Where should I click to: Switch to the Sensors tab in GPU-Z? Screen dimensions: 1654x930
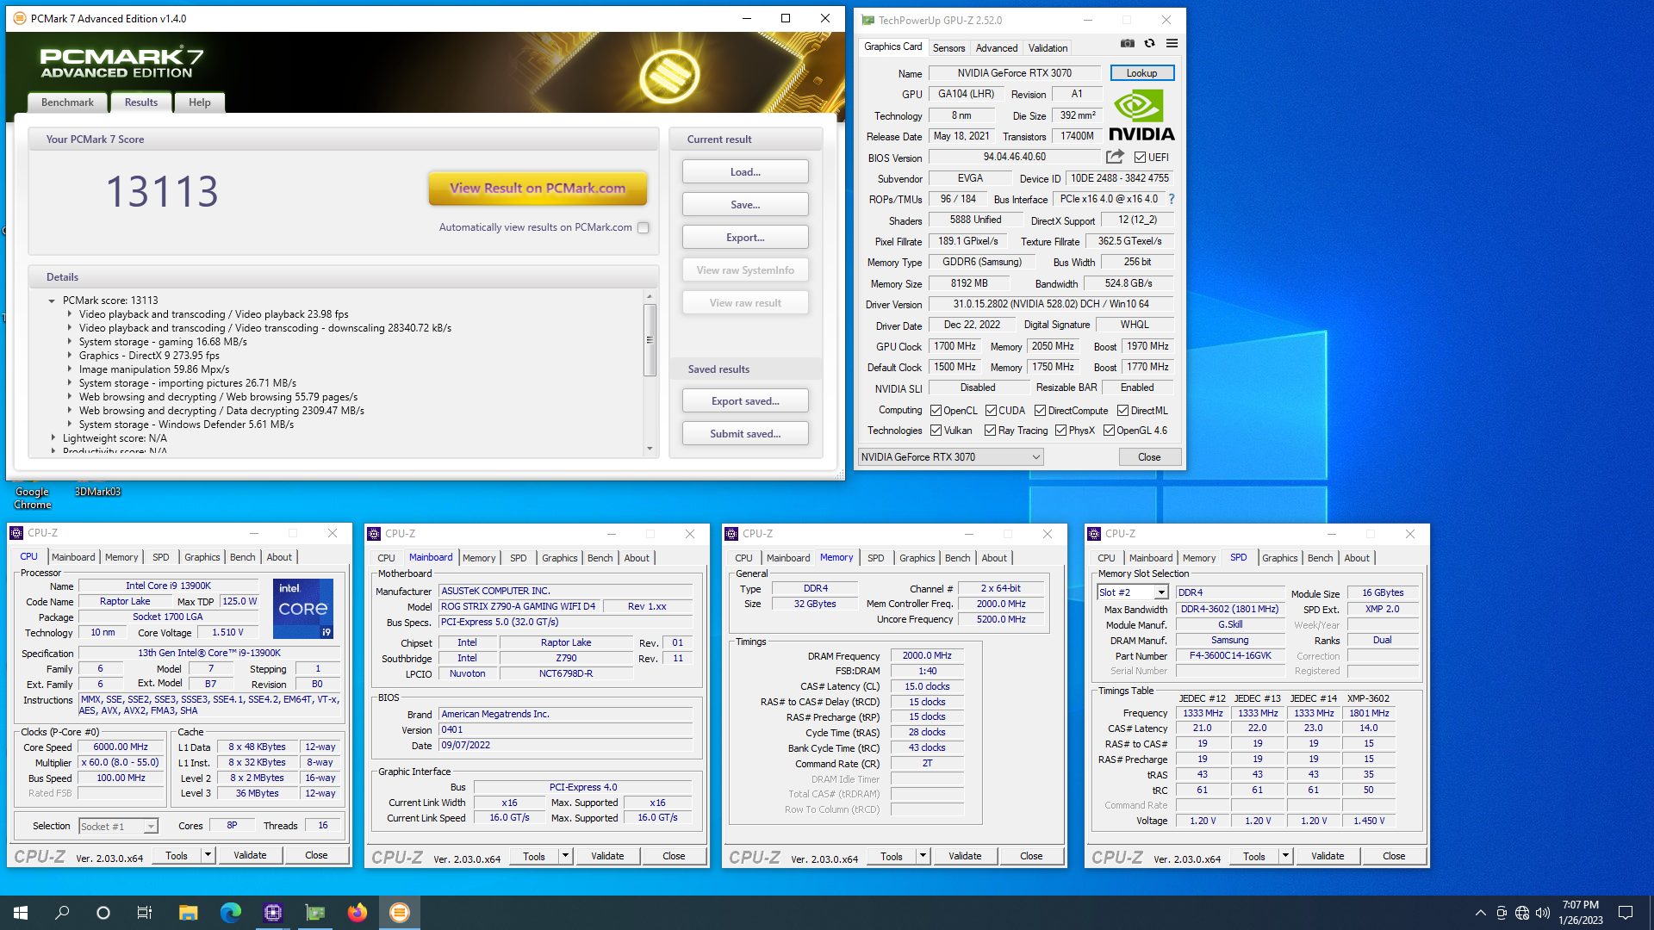point(948,48)
